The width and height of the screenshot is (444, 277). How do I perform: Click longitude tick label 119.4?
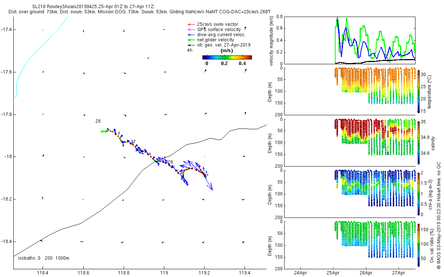245,273
